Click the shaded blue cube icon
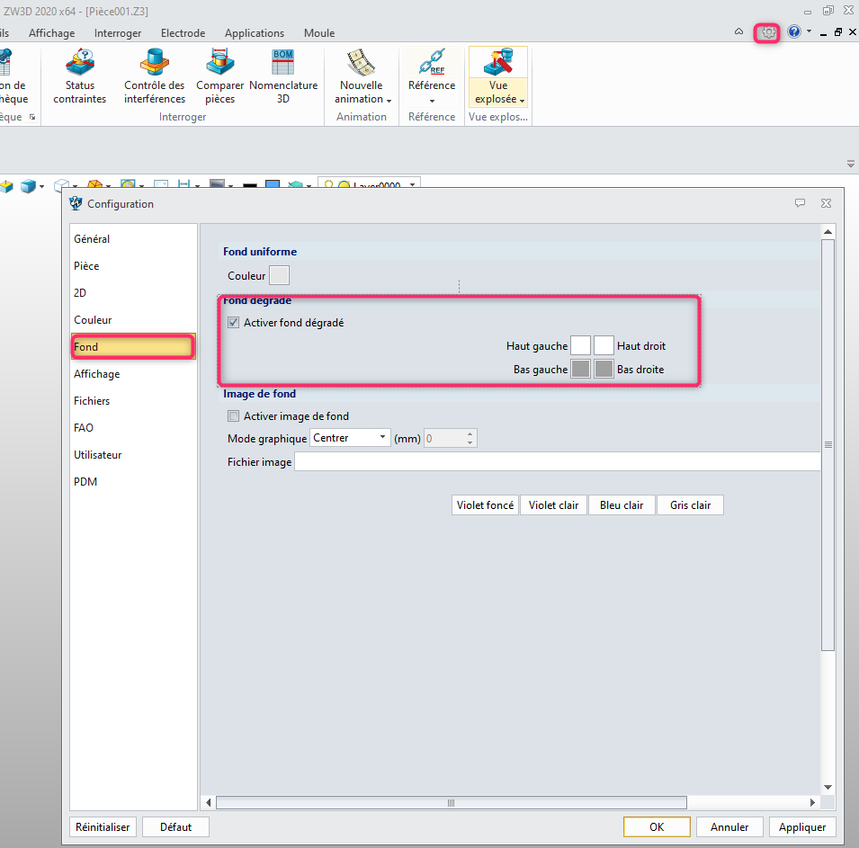The width and height of the screenshot is (859, 848). 28,186
